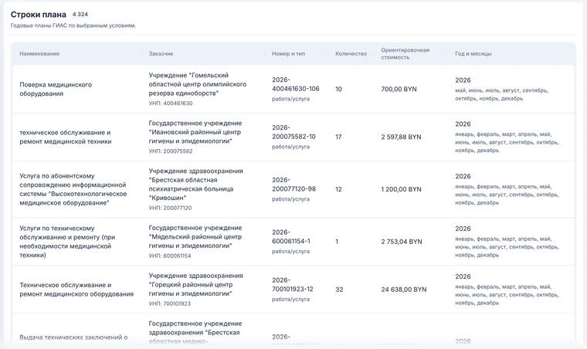
Task: Click quantity '12' in the Брестская психиатрическая row
Action: [338, 189]
